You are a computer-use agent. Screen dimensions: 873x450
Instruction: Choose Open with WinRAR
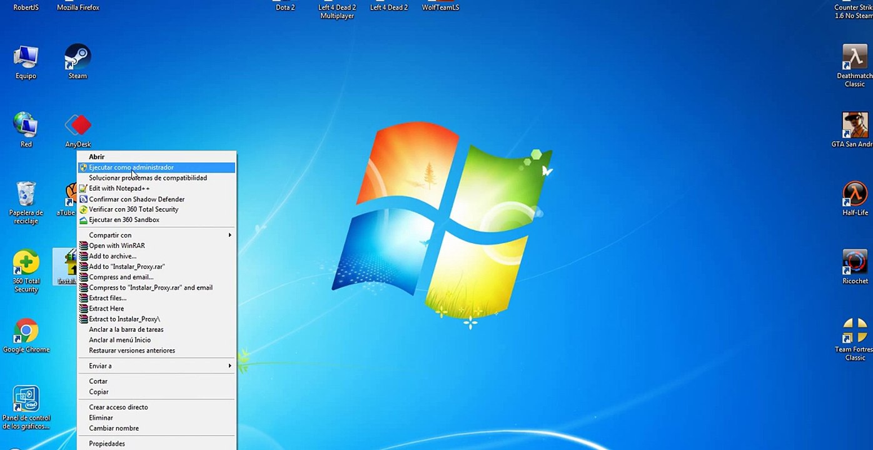[x=156, y=246]
